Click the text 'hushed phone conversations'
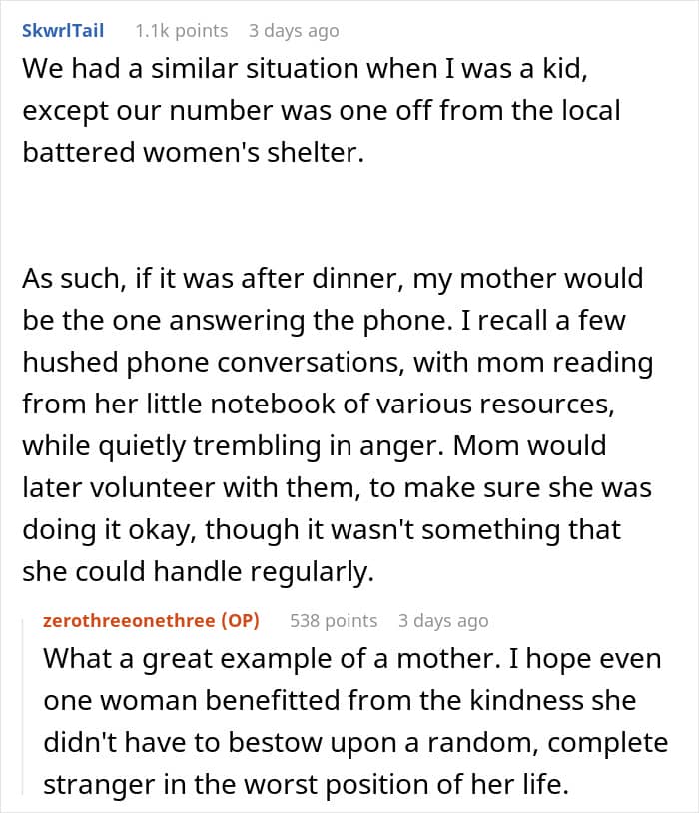Image resolution: width=699 pixels, height=813 pixels. click(x=213, y=363)
